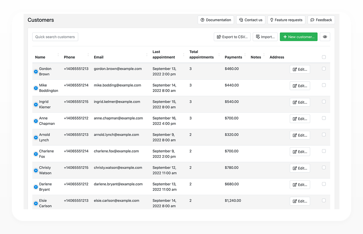Edit Elsie Carlson's customer record

click(300, 201)
